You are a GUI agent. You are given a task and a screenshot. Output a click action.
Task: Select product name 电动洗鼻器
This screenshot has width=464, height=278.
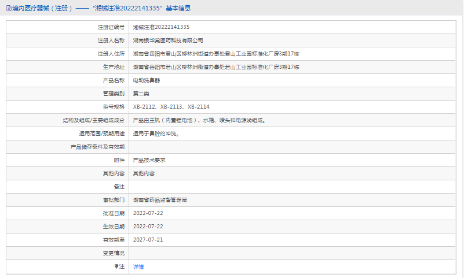click(x=147, y=80)
